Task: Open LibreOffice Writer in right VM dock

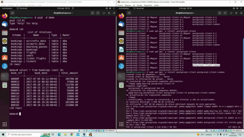Action: [x=121, y=49]
